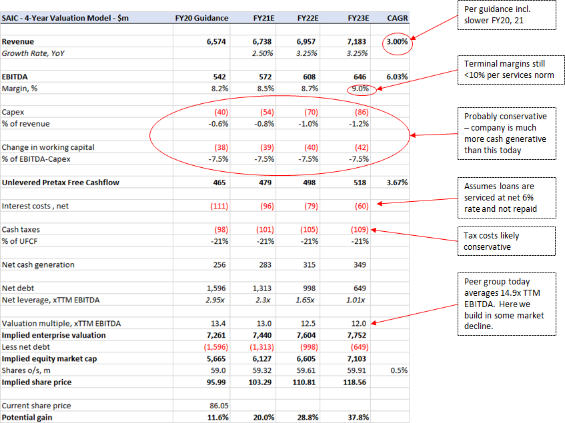Click net leverage value 2.95x

point(215,300)
